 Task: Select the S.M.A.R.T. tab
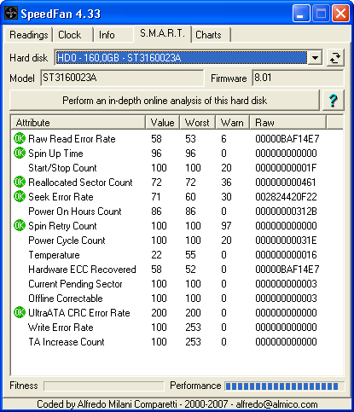(162, 33)
